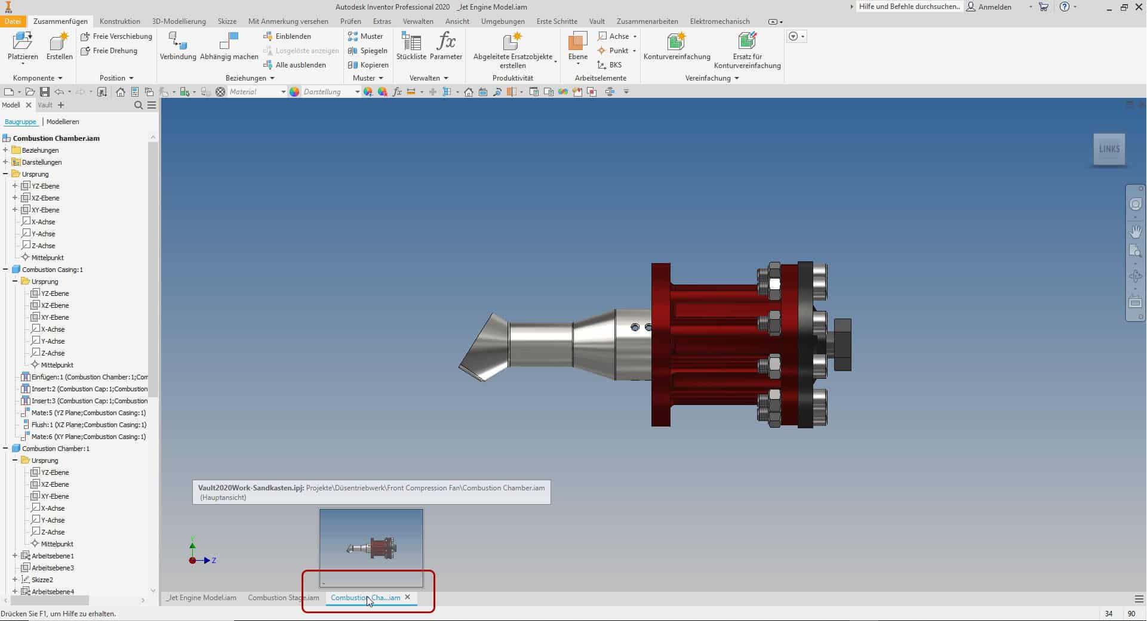Switch to the Prüfen ribbon tab
Screen dimensions: 1147x621
(x=350, y=21)
